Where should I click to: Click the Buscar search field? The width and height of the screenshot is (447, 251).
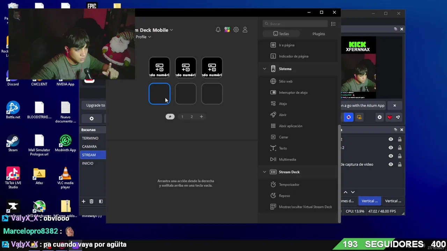coord(295,24)
